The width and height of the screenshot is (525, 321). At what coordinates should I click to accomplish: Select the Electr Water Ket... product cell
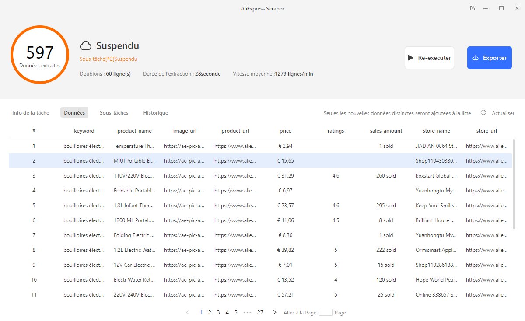click(x=134, y=280)
